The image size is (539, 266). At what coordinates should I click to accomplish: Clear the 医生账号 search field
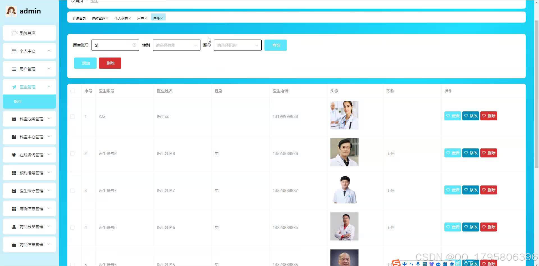[134, 45]
